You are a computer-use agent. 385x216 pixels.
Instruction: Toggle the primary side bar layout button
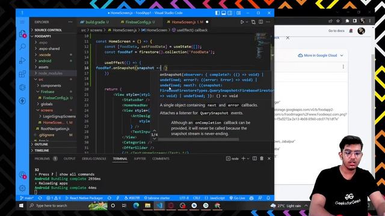[217, 13]
